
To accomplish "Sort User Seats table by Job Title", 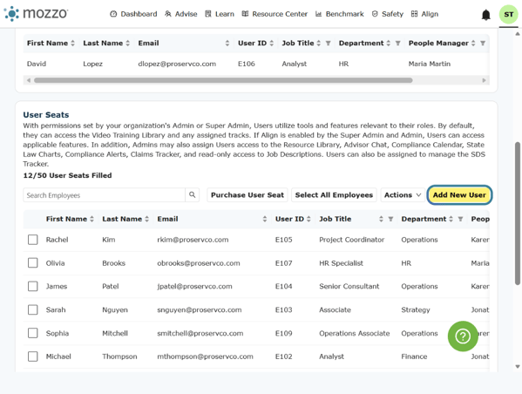I will [x=381, y=219].
